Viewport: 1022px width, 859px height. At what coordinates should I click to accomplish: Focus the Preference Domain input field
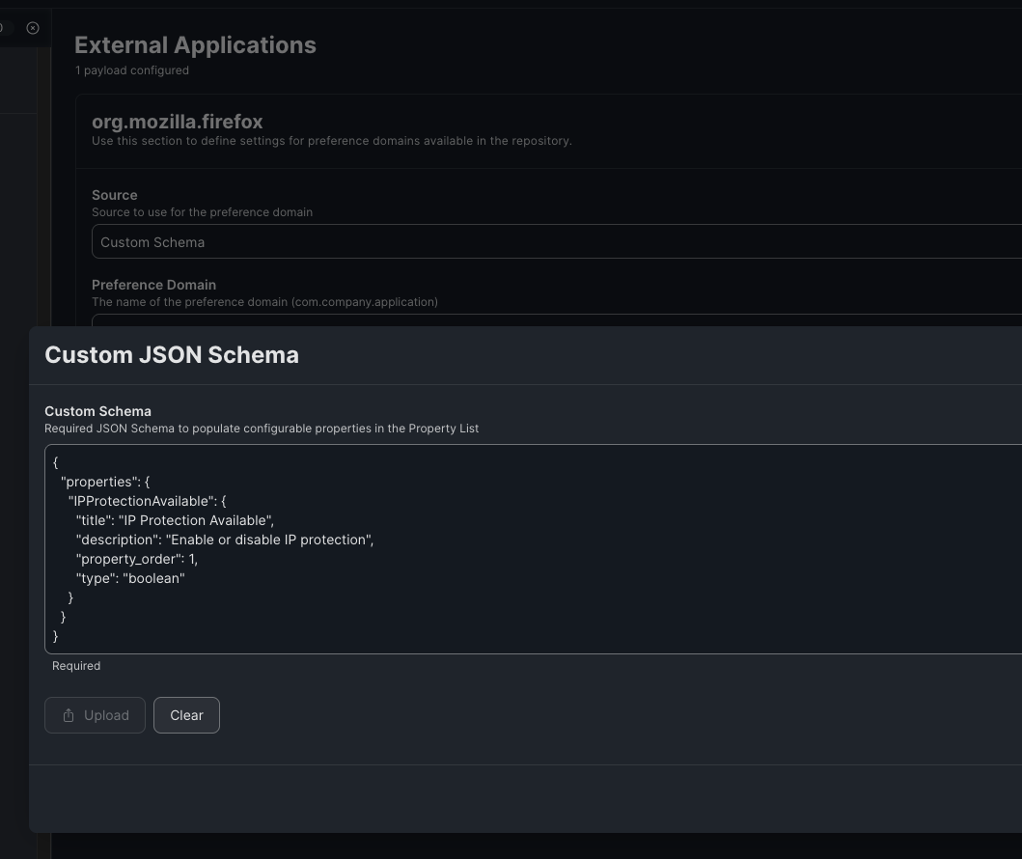click(556, 320)
